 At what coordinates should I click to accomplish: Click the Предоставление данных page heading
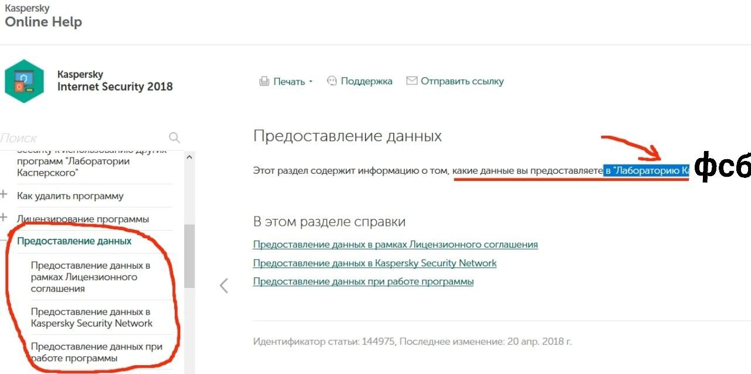click(x=347, y=136)
